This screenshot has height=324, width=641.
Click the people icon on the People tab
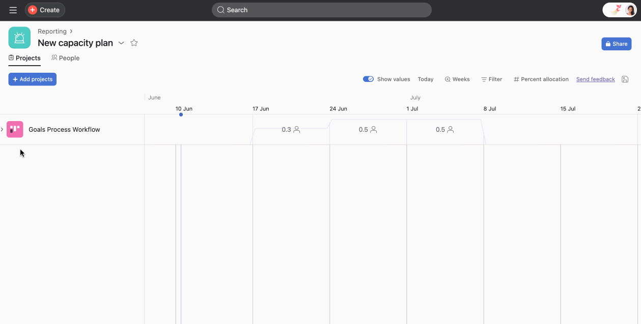tap(54, 57)
